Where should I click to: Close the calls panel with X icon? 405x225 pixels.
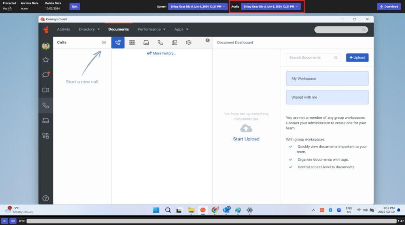207,40
